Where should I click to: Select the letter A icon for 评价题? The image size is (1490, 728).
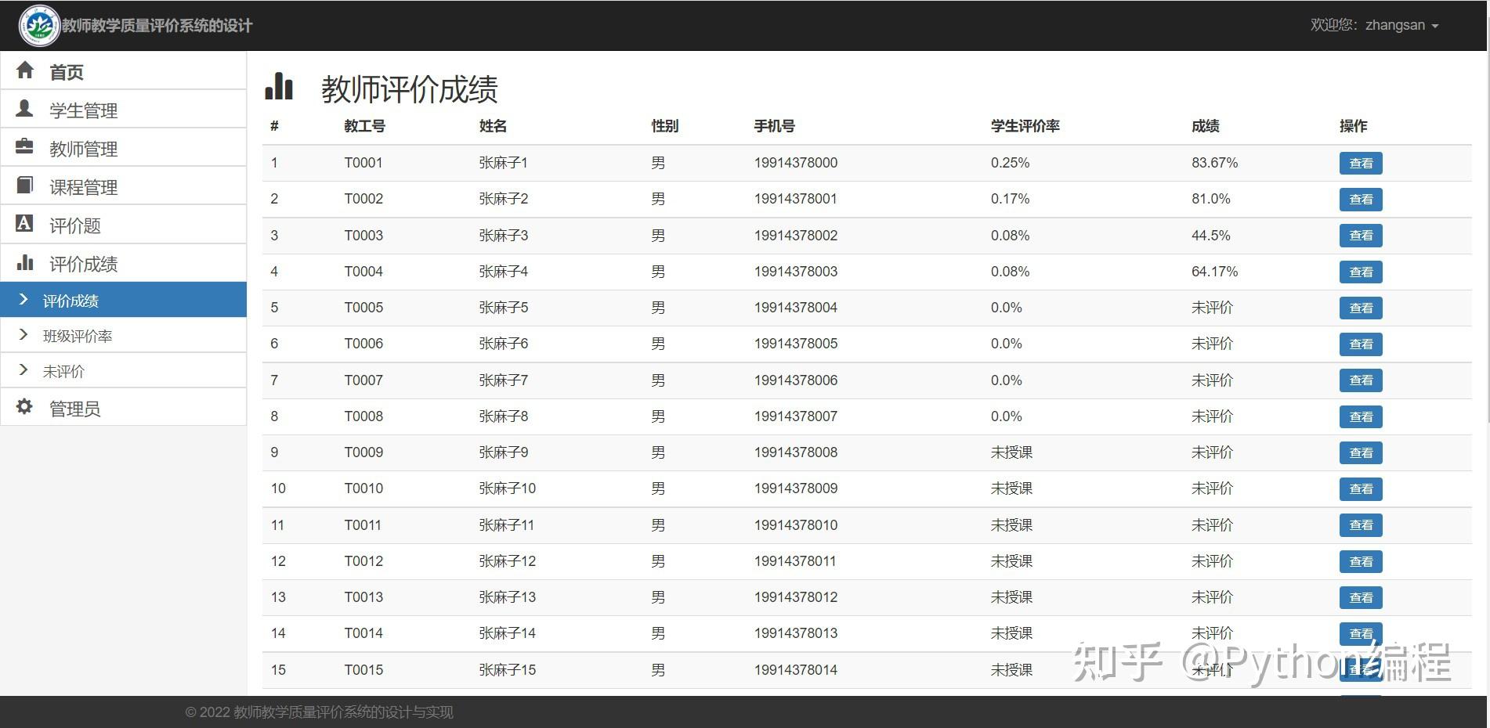[x=26, y=224]
